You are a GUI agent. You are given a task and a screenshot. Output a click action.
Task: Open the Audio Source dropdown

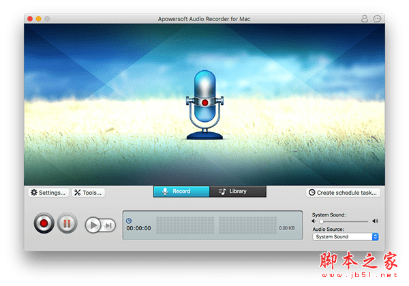[x=346, y=236]
